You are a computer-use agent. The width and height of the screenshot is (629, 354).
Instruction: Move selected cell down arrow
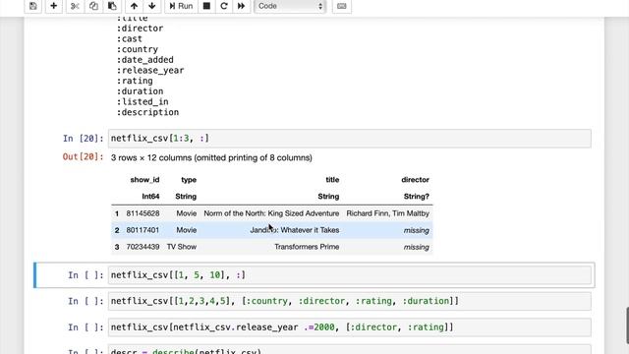coord(152,6)
